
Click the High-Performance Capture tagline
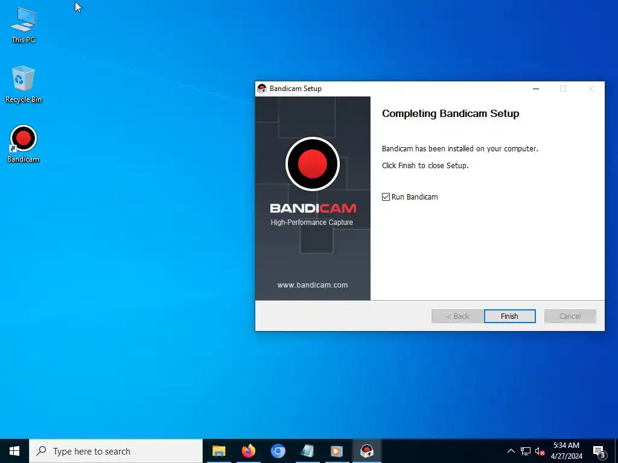(312, 222)
